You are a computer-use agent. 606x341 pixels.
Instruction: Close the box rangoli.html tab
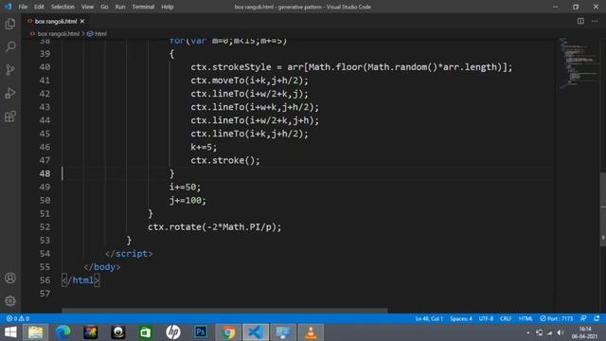tap(82, 21)
